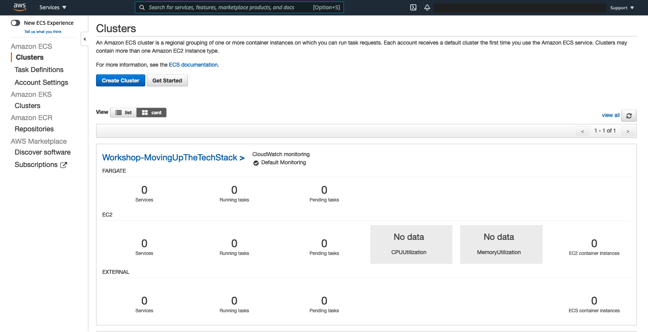Click the AWS logo home icon
Screen dimensions: 648x332
point(20,7)
